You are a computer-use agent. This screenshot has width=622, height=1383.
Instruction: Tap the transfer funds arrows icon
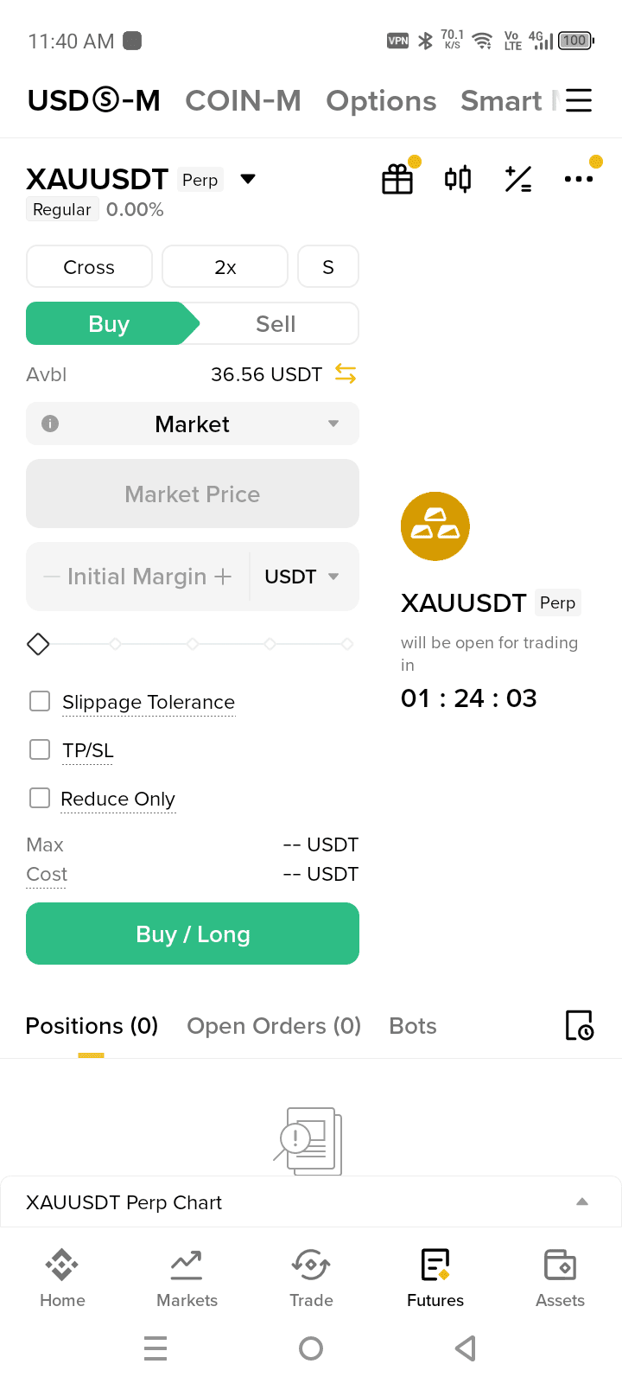pos(346,374)
